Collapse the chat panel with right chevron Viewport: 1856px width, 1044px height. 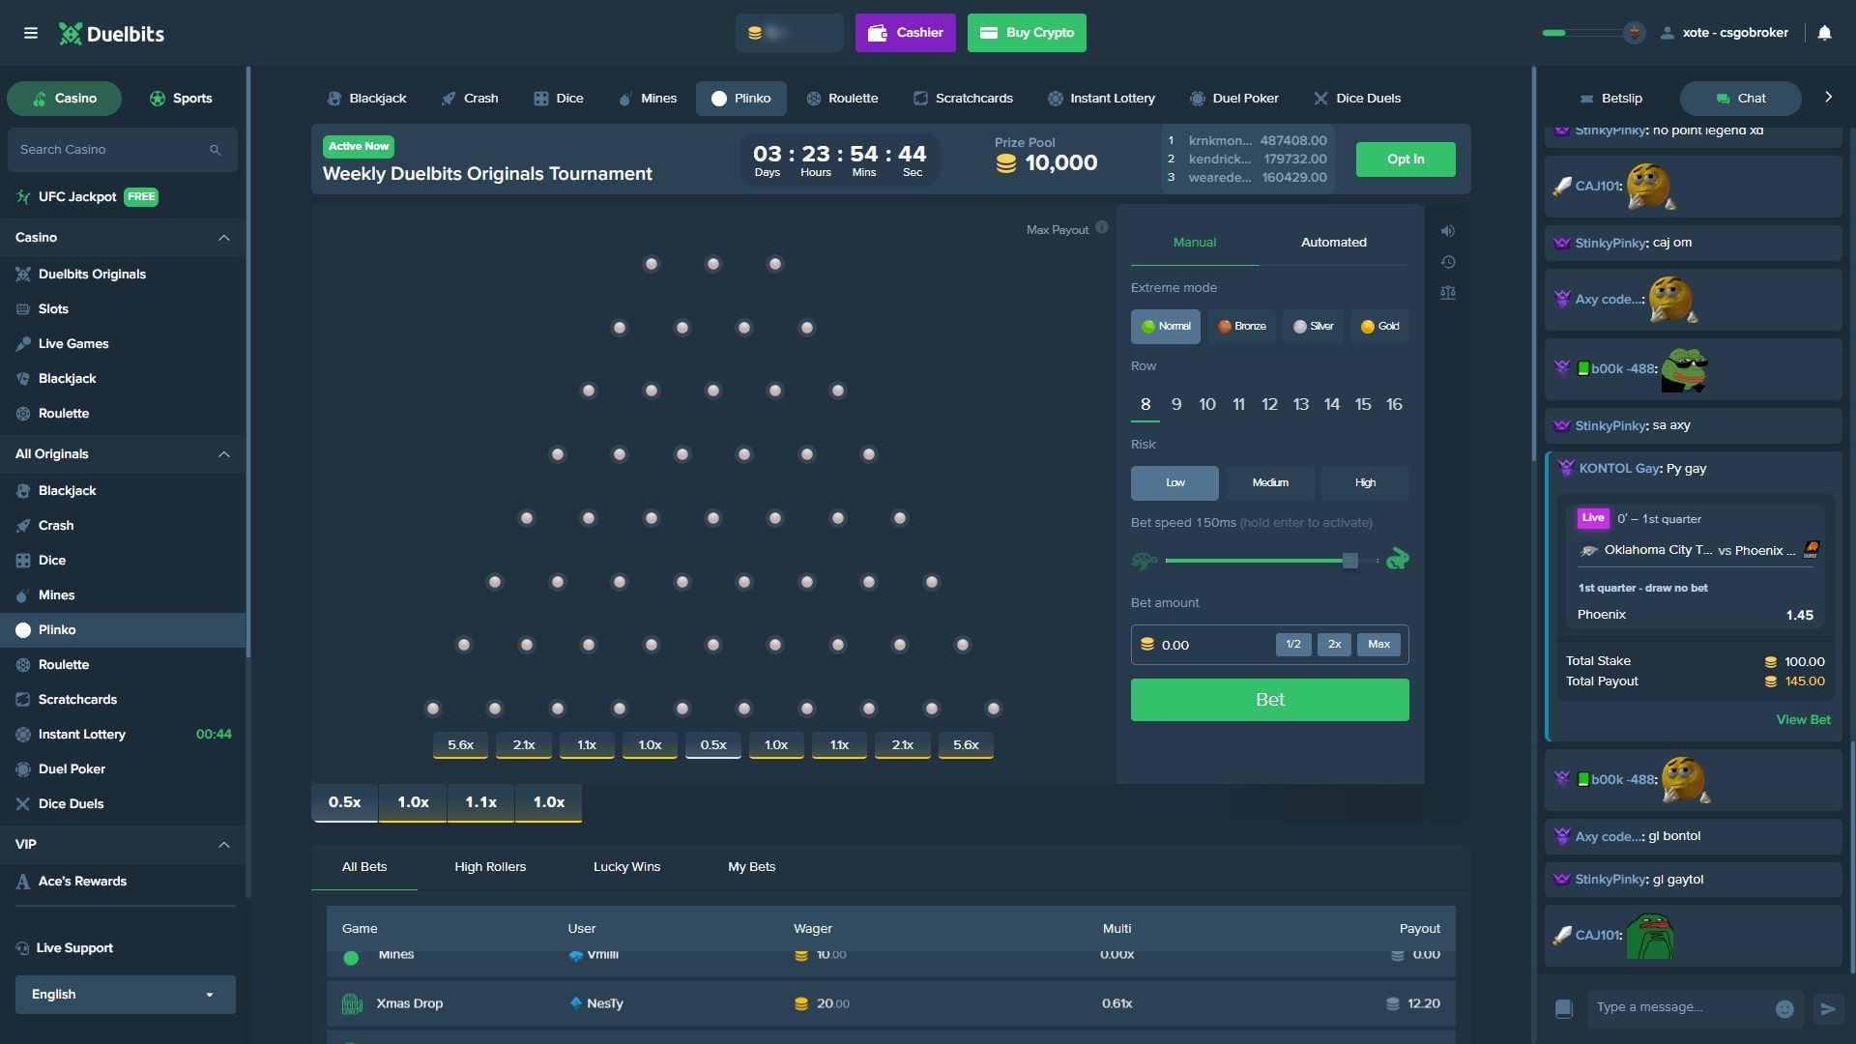coord(1828,97)
